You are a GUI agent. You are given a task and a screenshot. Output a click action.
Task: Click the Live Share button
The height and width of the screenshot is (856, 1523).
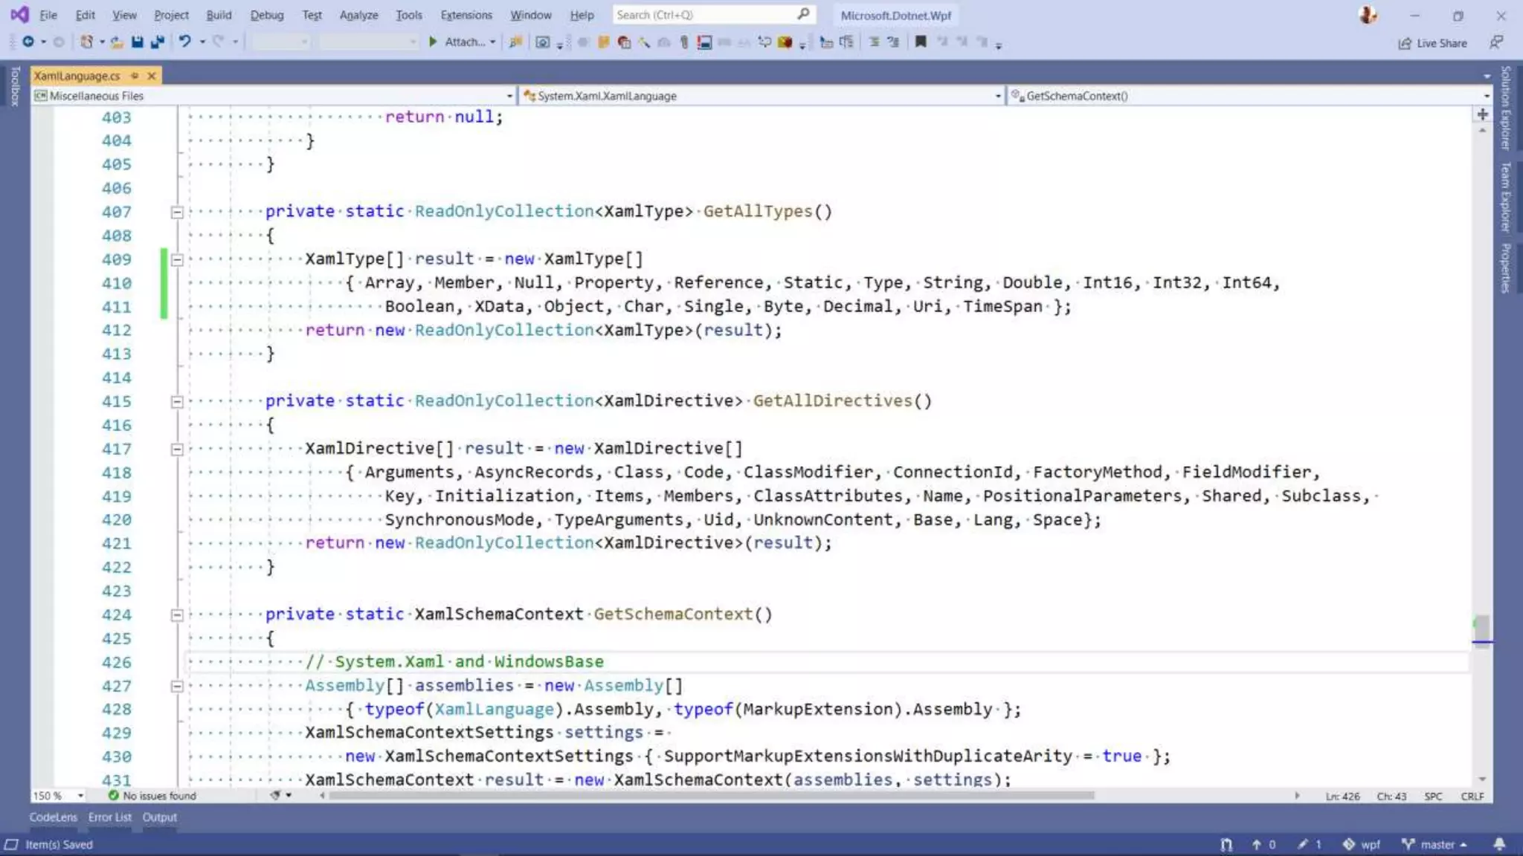(1433, 43)
